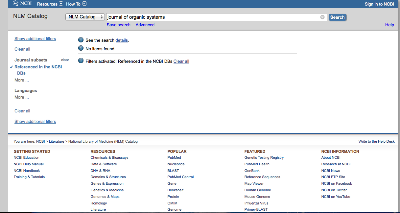Viewport: 400px width, 213px height.
Task: Click the Save search link
Action: [118, 25]
